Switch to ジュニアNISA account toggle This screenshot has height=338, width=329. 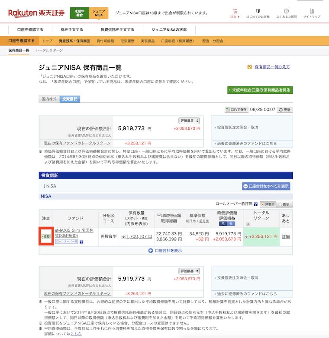coord(98,13)
